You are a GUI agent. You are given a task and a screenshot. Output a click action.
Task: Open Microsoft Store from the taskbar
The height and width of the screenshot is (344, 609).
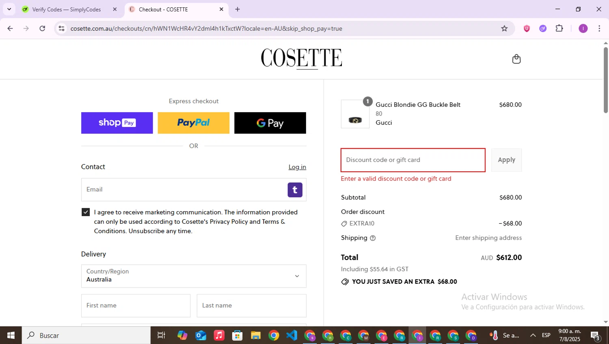tap(238, 335)
